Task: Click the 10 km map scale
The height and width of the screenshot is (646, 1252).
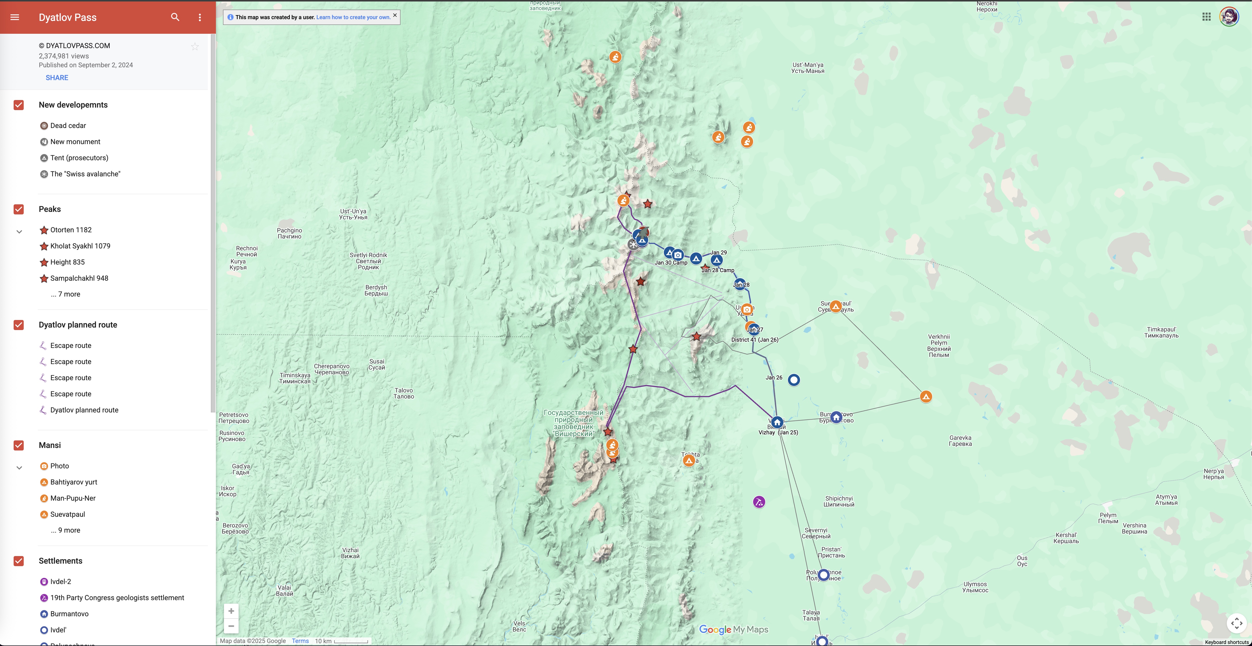Action: coord(342,641)
